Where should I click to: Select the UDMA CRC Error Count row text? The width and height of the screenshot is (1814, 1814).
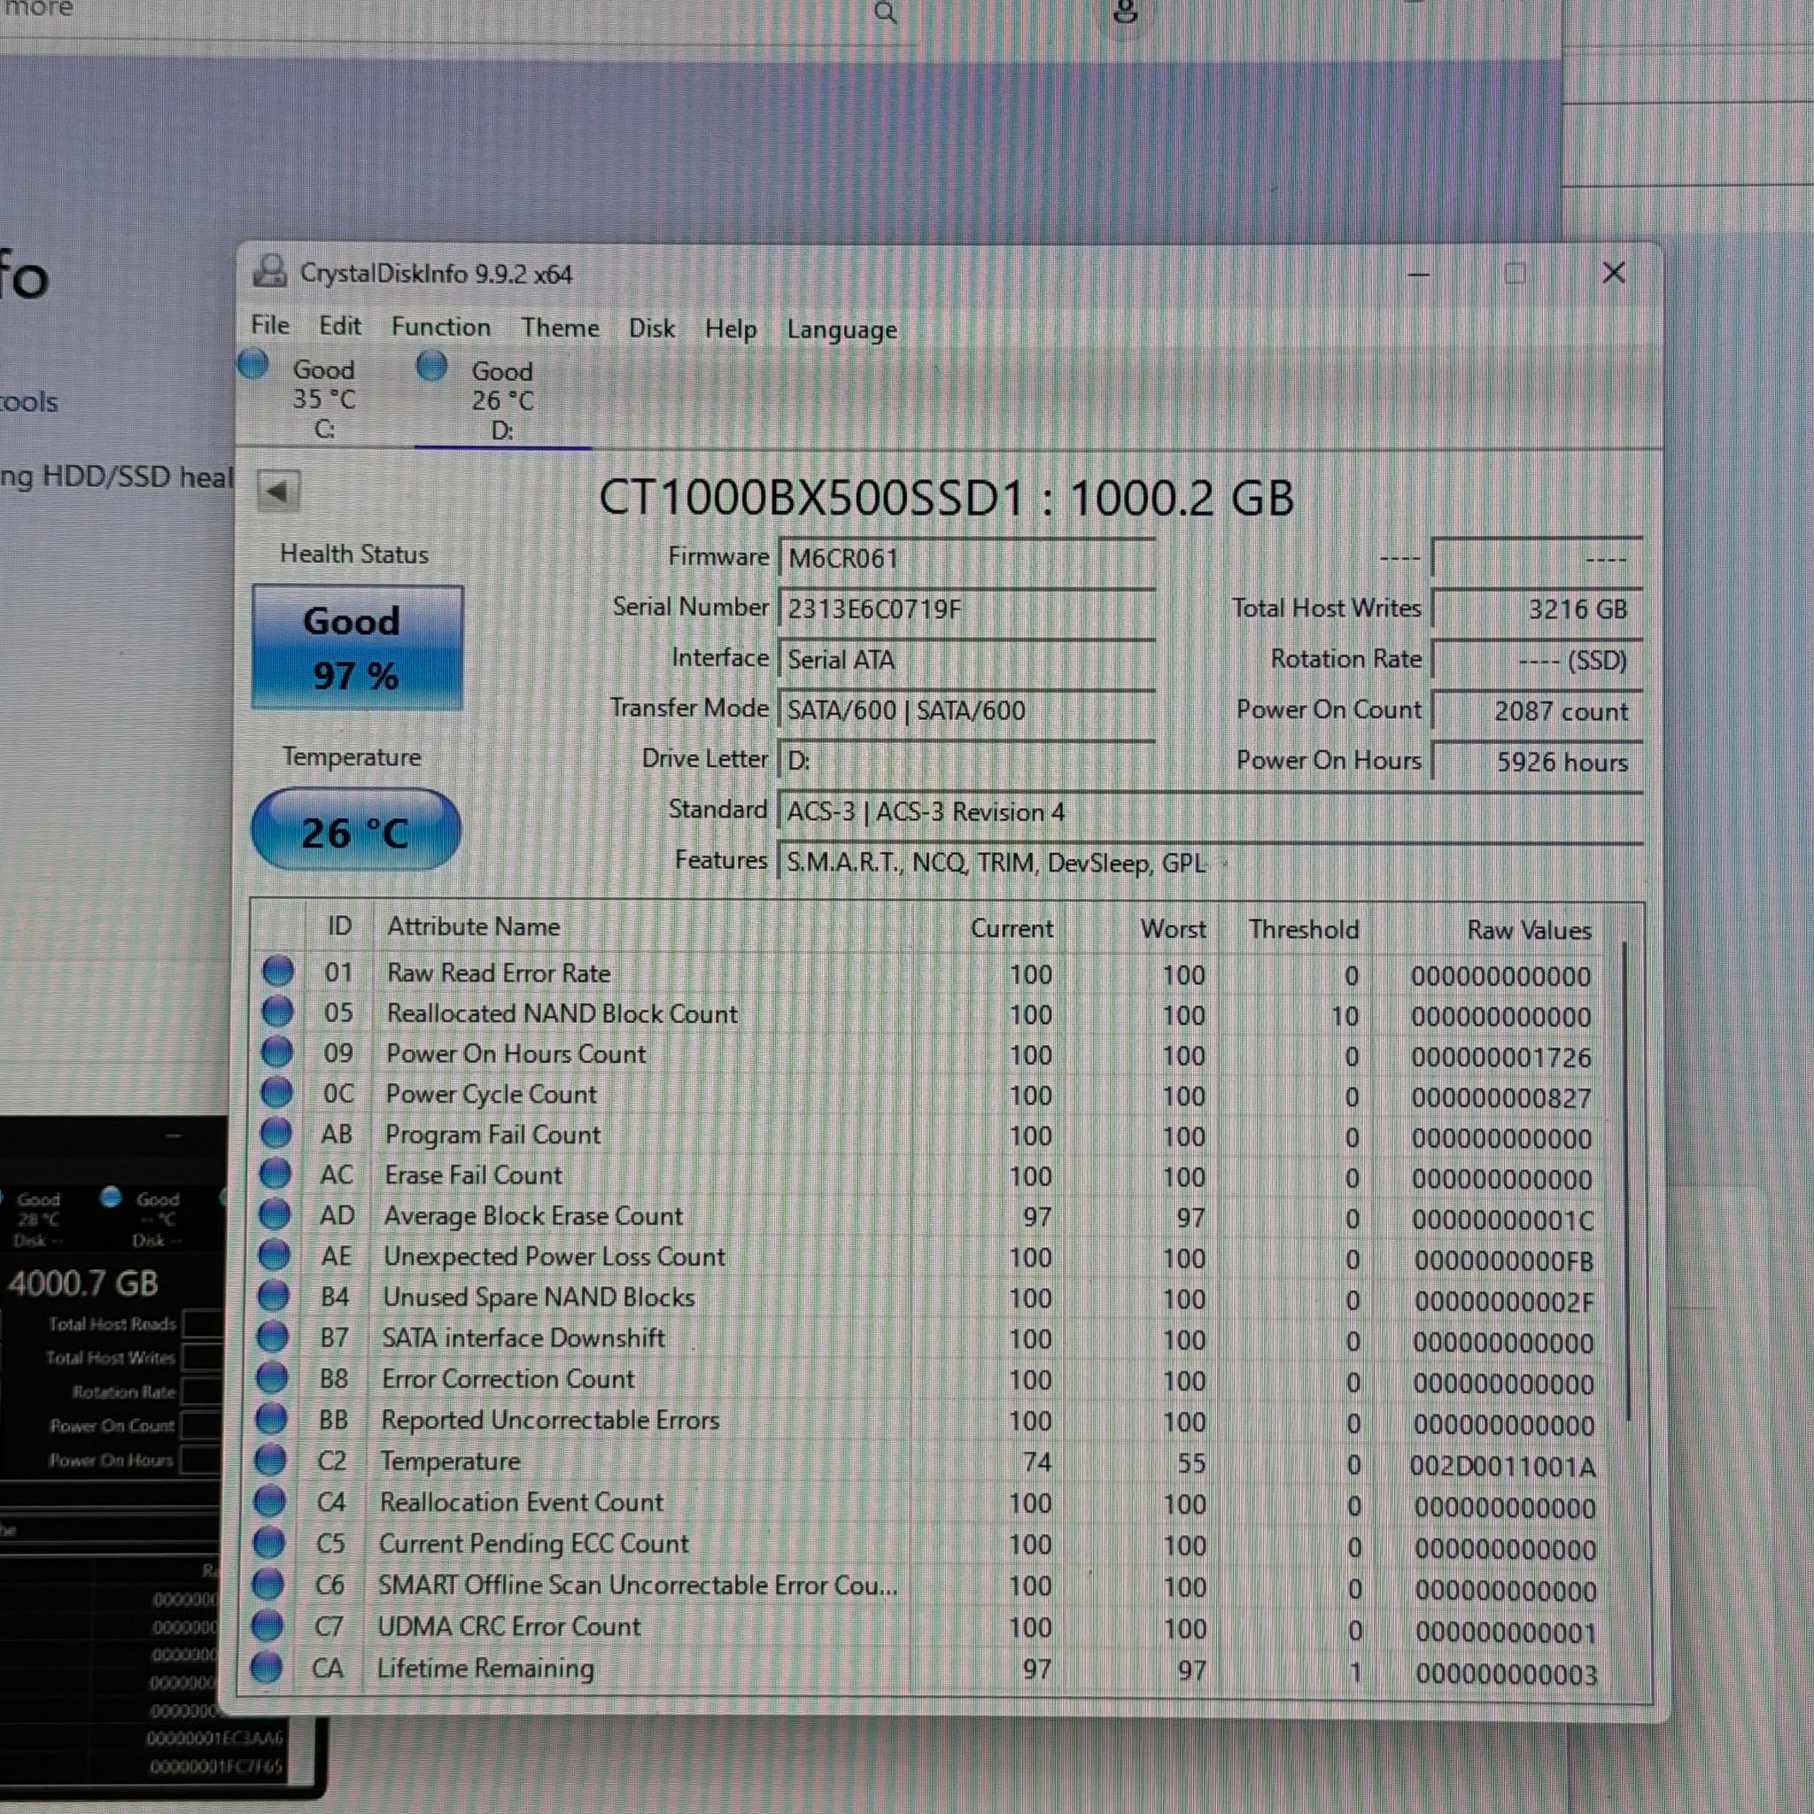click(x=508, y=1626)
